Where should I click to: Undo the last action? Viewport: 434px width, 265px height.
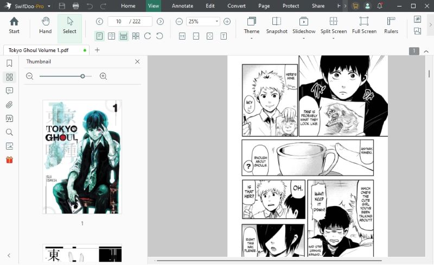(x=90, y=6)
